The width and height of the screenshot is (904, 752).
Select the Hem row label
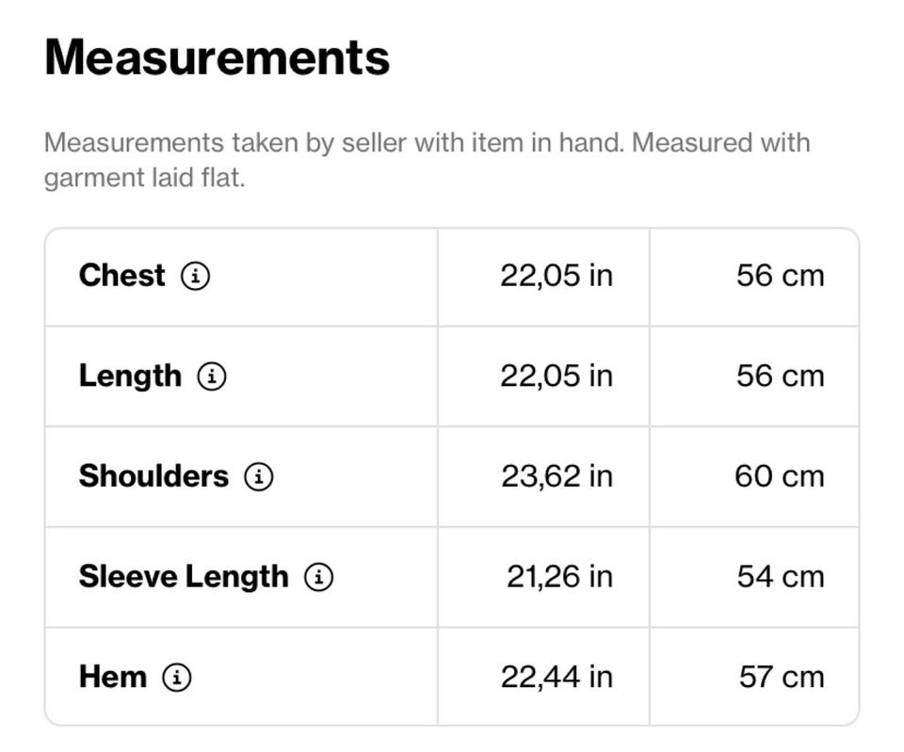pyautogui.click(x=113, y=677)
